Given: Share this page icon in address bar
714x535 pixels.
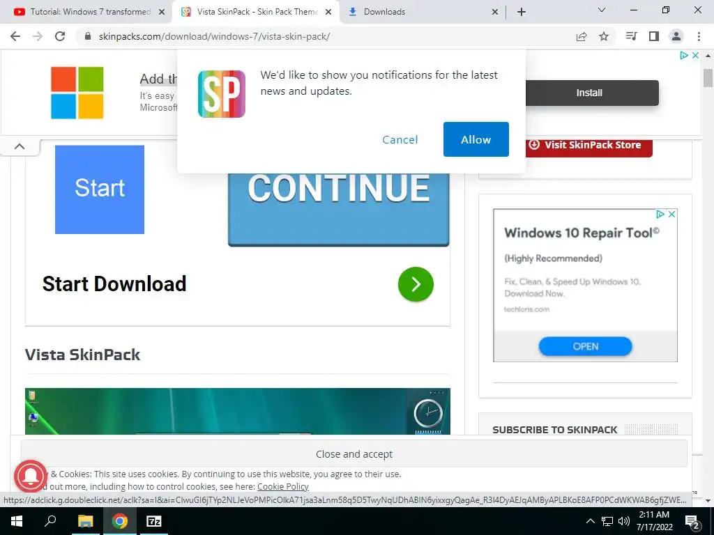Looking at the screenshot, I should click(x=581, y=36).
